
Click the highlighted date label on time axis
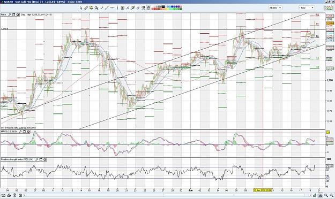[263, 190]
